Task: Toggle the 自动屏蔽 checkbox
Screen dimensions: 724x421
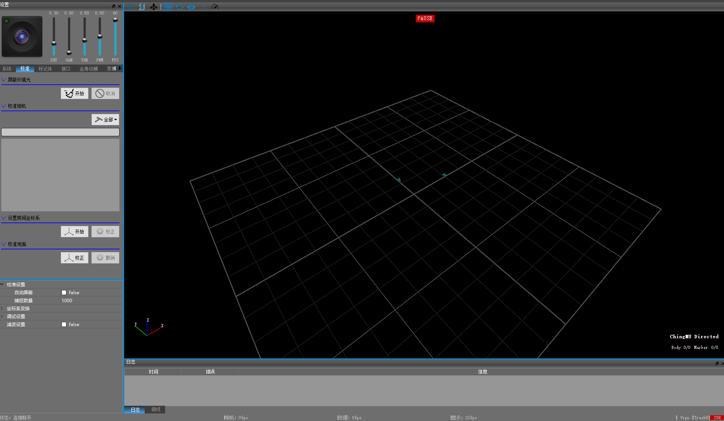Action: coord(64,293)
